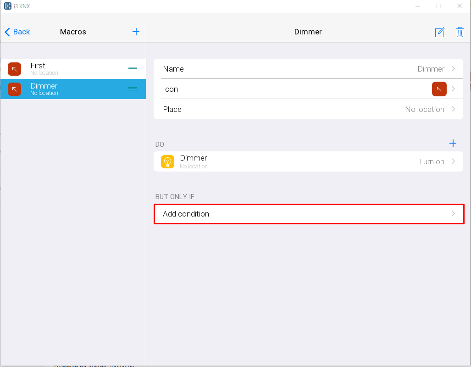Pick the red icon swatch in Icon row
Image resolution: width=471 pixels, height=367 pixels.
[439, 89]
